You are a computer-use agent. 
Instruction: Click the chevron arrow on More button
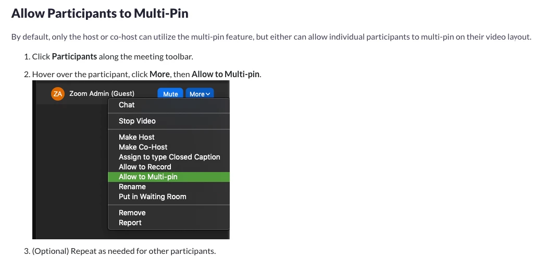[208, 94]
